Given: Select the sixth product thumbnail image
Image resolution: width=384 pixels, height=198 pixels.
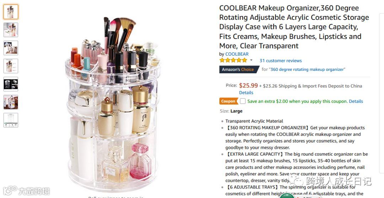Looking at the screenshot, I should pos(11,102).
